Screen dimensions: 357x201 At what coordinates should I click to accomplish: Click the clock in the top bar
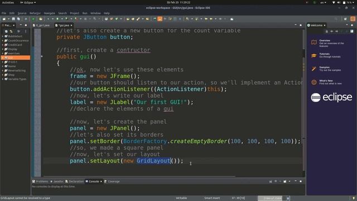click(178, 2)
